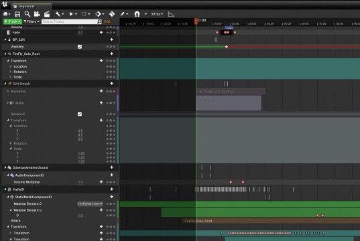360x241 pixels.
Task: Uncheck the Visibility checkbox under BP_SJH
Action: point(80,47)
